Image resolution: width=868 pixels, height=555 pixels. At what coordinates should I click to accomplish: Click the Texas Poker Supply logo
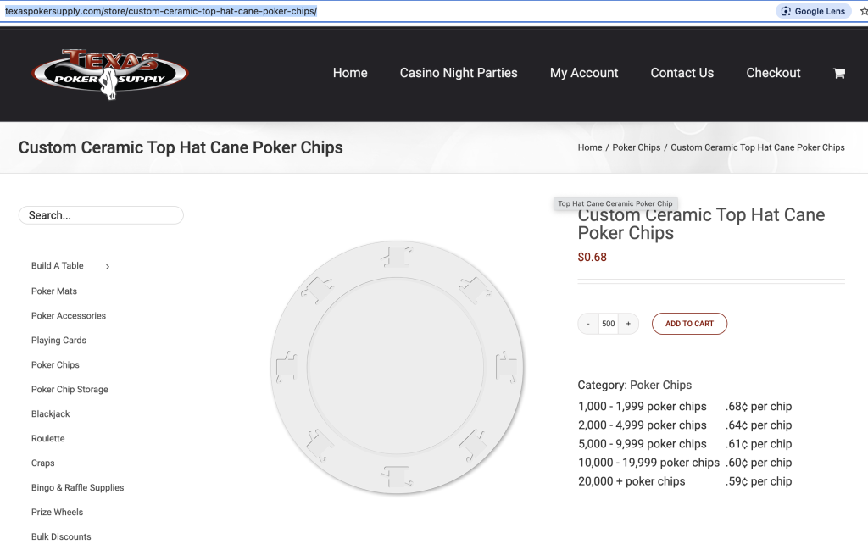[110, 75]
